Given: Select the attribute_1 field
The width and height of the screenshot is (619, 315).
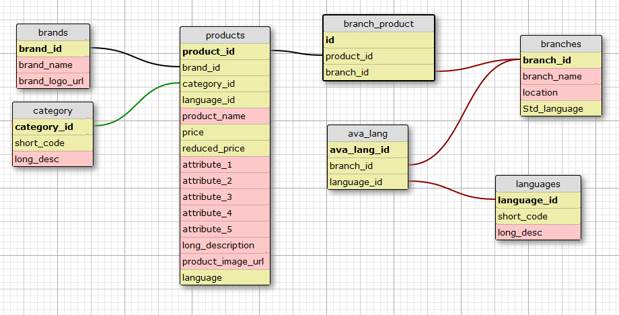Looking at the screenshot, I should click(225, 165).
